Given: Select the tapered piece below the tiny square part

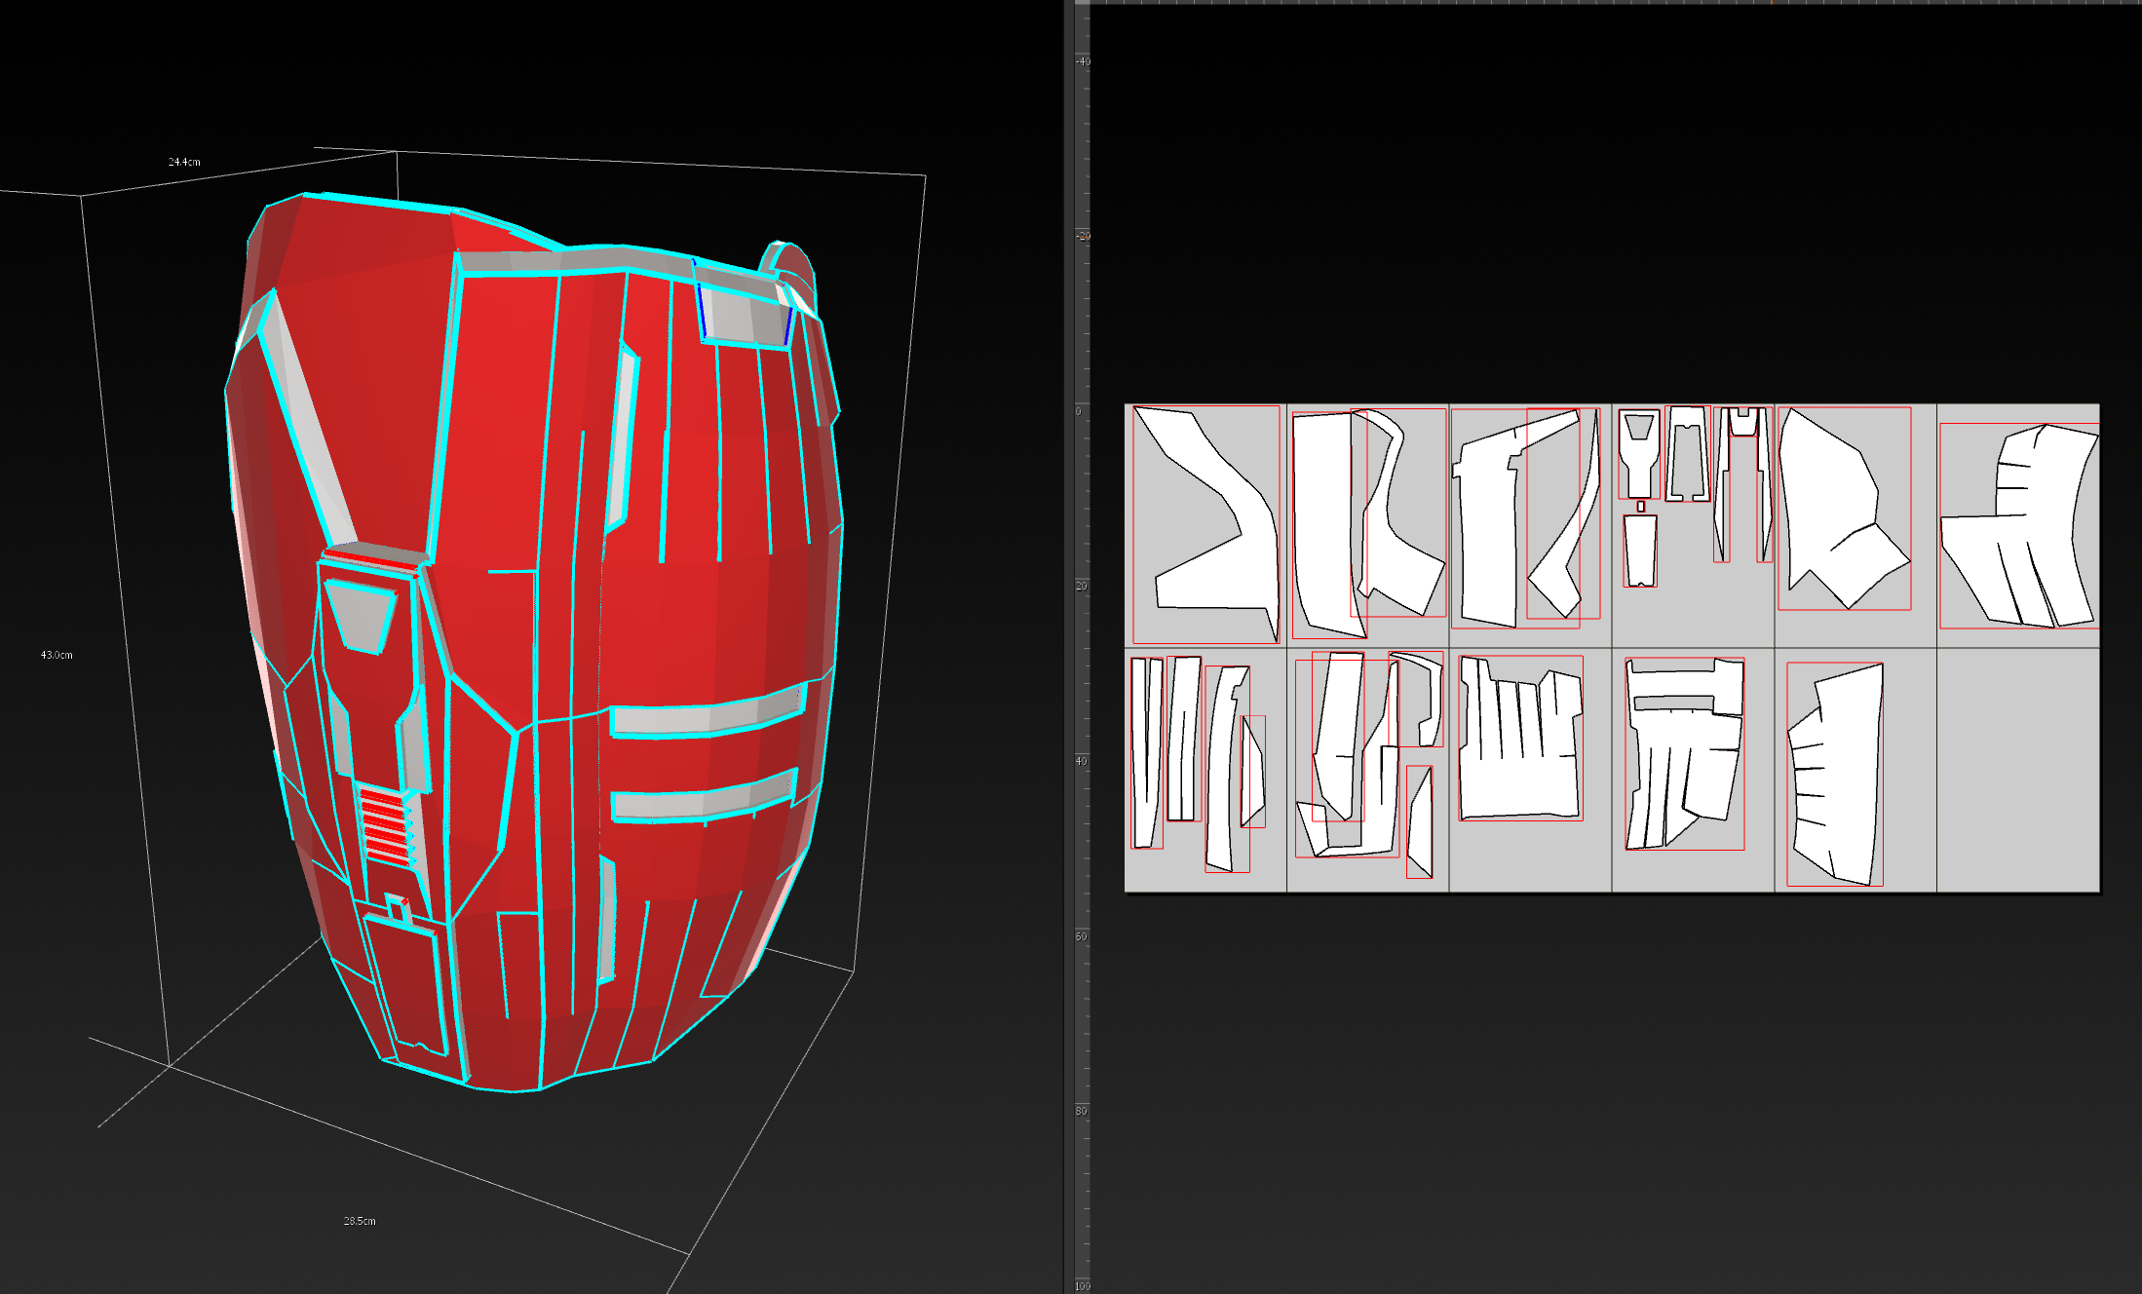Looking at the screenshot, I should [x=1640, y=551].
